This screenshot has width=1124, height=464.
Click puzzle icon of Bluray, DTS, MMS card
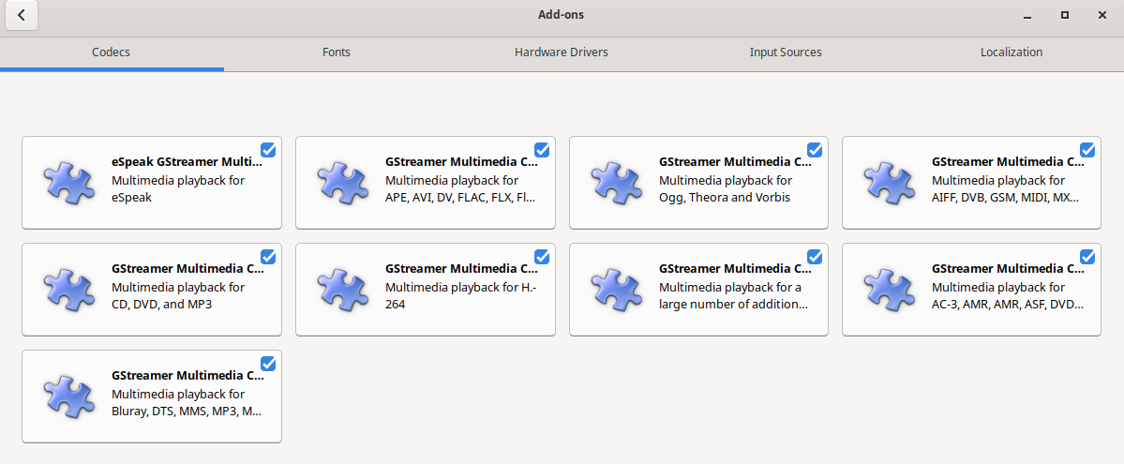coord(68,396)
